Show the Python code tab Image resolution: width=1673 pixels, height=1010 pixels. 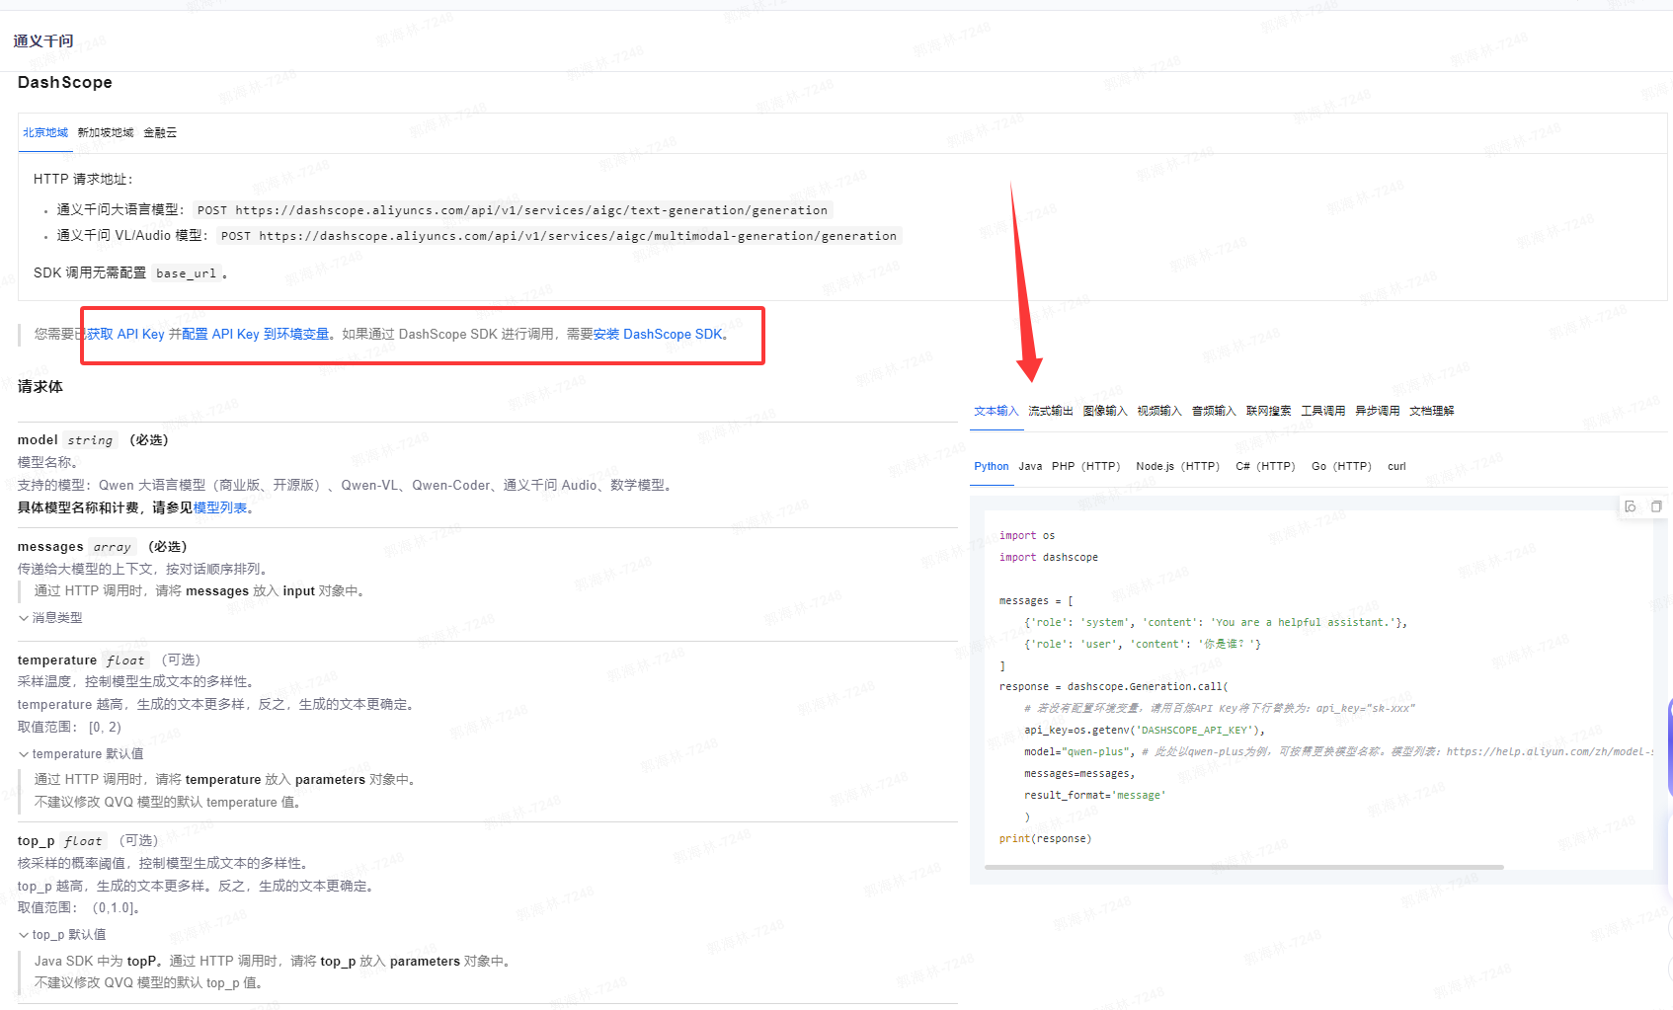coord(992,466)
